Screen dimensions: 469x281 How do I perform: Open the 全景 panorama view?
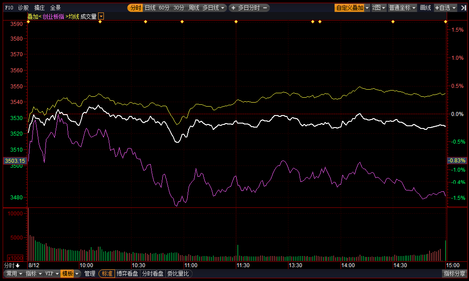click(55, 8)
